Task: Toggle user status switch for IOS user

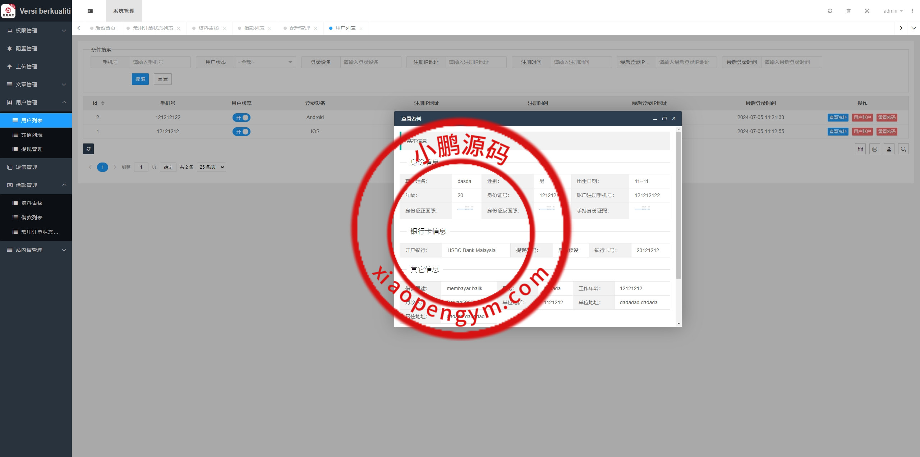Action: 241,132
